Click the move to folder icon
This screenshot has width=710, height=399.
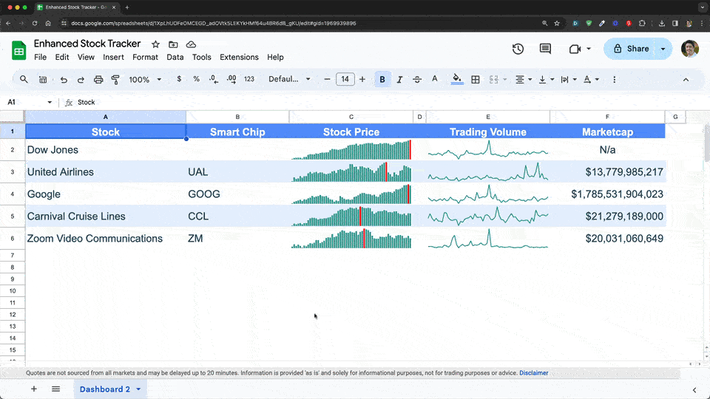coord(173,44)
